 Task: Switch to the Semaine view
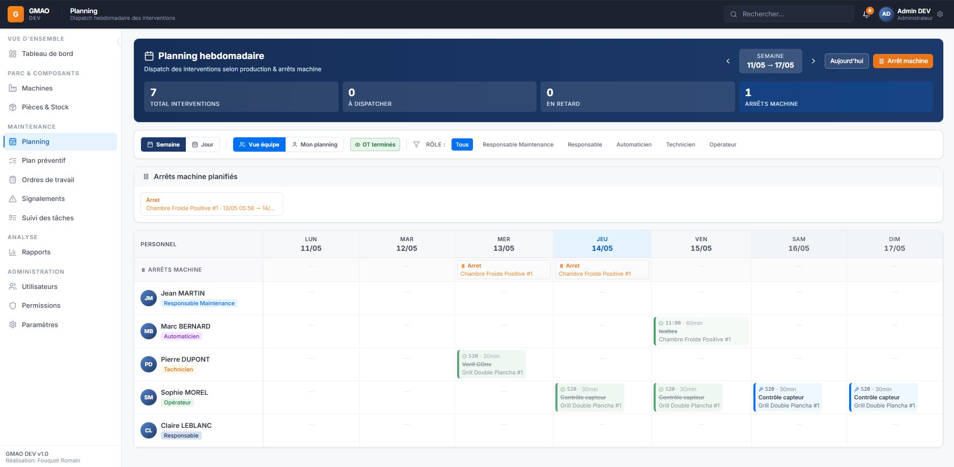pos(163,144)
